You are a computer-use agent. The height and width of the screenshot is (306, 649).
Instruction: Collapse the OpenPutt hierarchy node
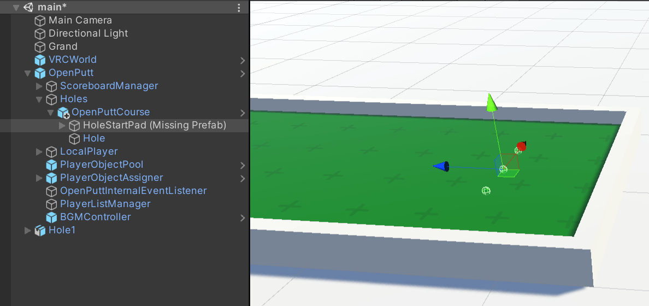(x=28, y=73)
